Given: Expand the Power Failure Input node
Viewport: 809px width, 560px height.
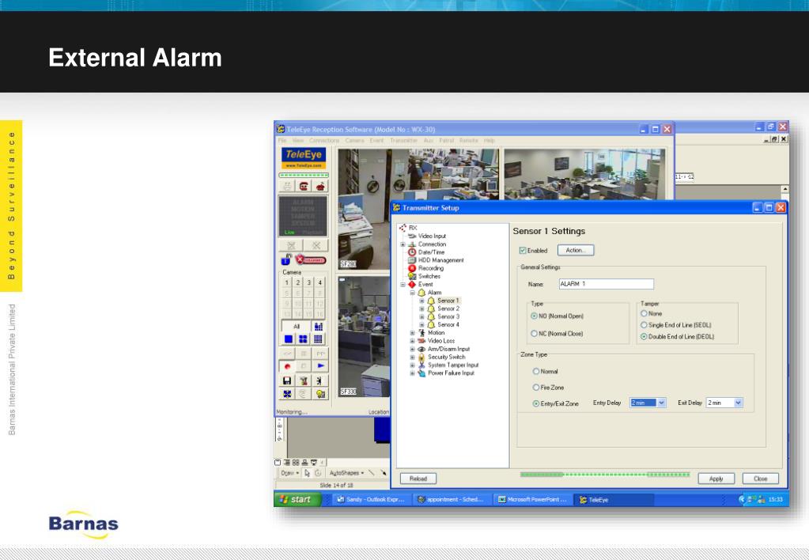Looking at the screenshot, I should 412,373.
